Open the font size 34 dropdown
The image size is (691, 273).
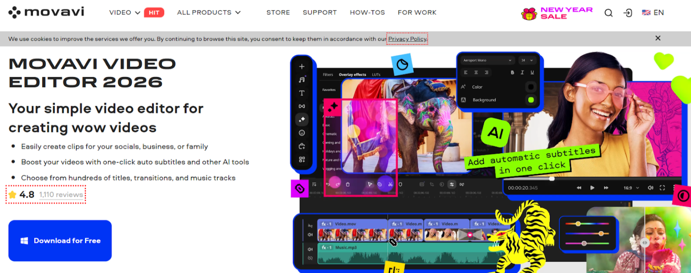click(x=527, y=60)
